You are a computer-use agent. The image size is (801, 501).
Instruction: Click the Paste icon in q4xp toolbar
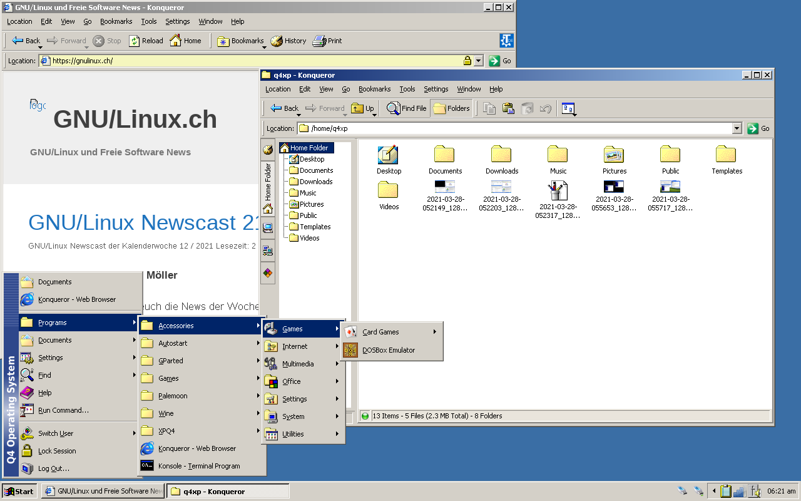point(508,108)
